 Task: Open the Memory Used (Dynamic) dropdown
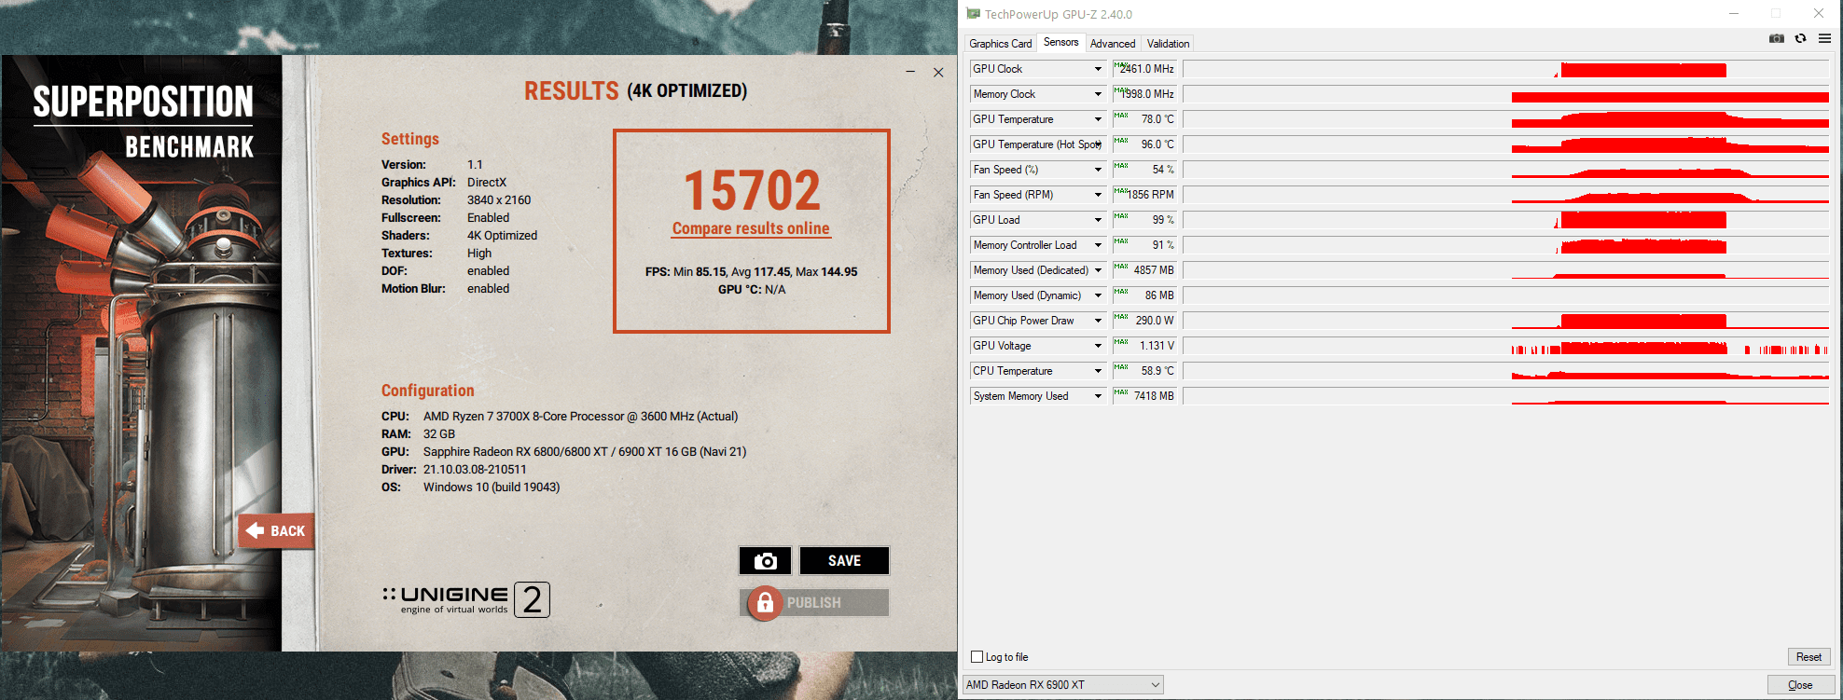(x=1098, y=295)
